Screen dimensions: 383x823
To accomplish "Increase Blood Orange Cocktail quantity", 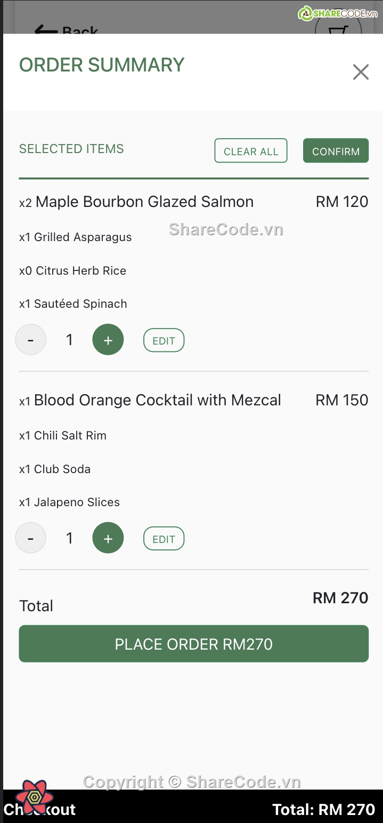I will (108, 538).
